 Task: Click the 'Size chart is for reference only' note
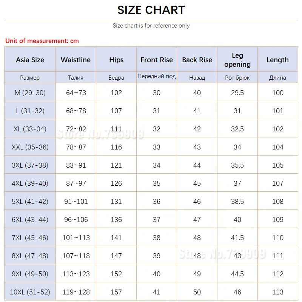[151, 26]
